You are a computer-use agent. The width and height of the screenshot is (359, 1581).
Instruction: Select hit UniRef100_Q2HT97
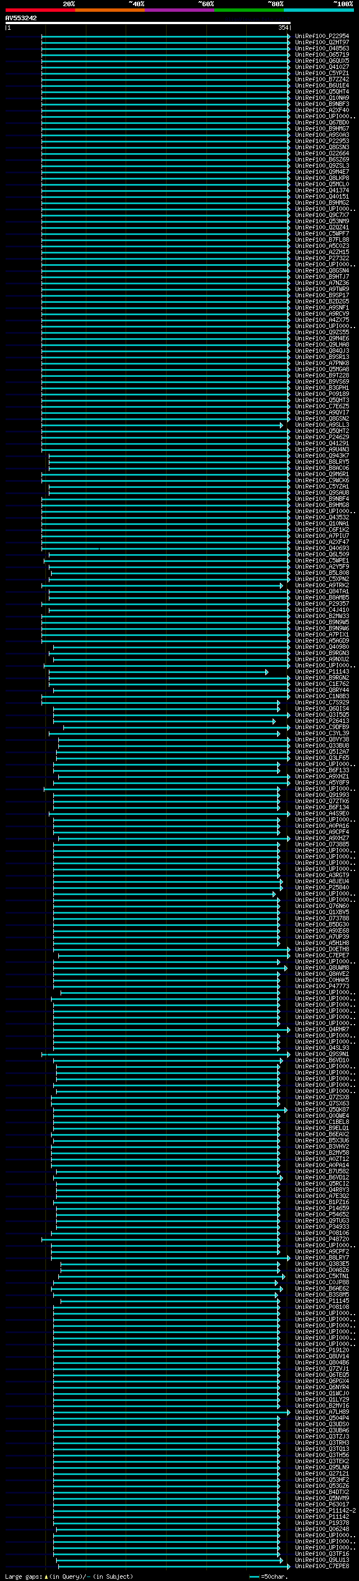(x=321, y=43)
